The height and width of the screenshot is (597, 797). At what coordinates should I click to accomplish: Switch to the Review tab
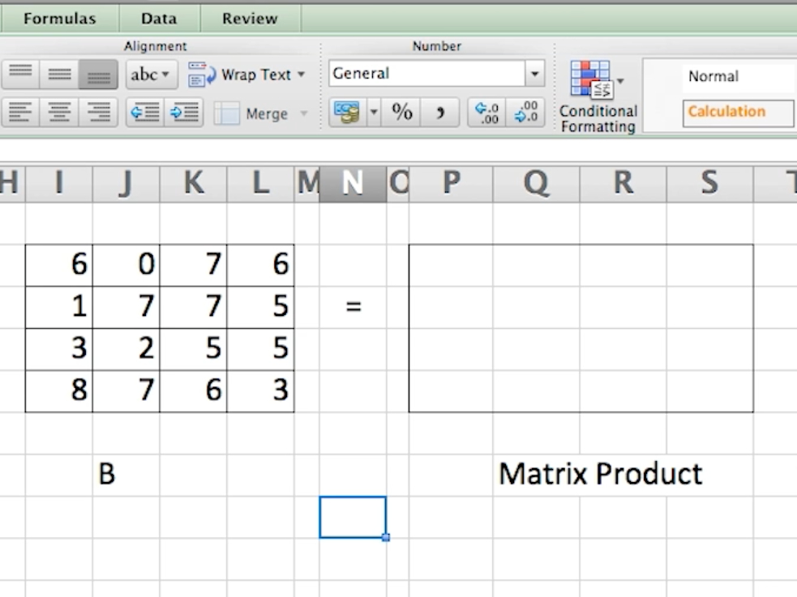pos(250,19)
